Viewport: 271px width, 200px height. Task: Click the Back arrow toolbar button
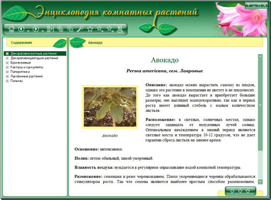click(21, 29)
